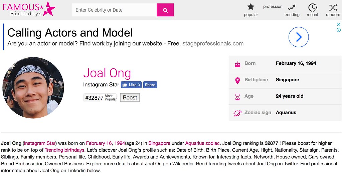Image resolution: width=342 pixels, height=179 pixels.
Task: Click the recent clock icon
Action: (312, 7)
